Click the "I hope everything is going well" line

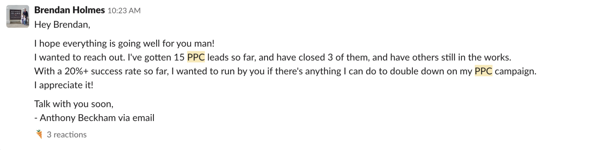coord(124,43)
